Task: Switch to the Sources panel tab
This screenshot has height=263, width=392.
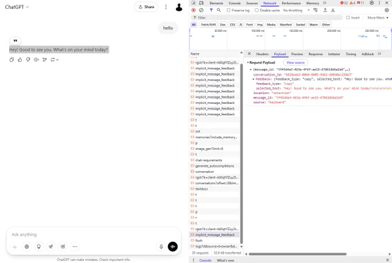Action: (x=252, y=3)
